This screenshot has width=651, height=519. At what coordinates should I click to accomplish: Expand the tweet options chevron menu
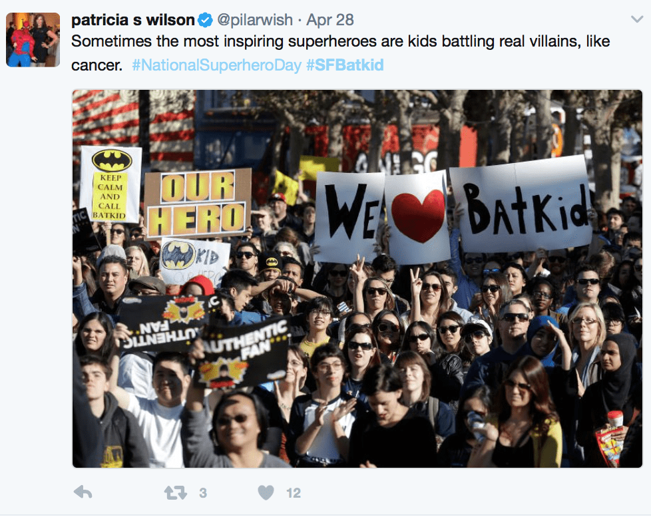(637, 19)
